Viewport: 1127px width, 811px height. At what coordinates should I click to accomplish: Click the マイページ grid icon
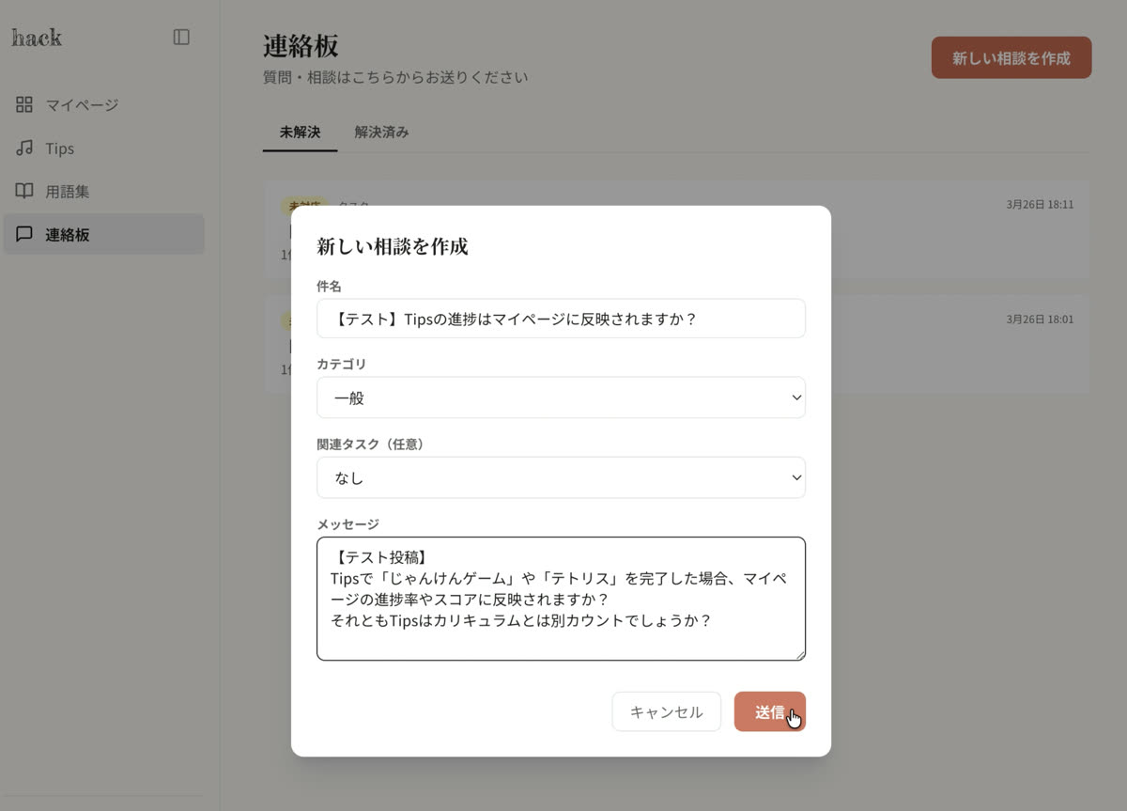[24, 104]
